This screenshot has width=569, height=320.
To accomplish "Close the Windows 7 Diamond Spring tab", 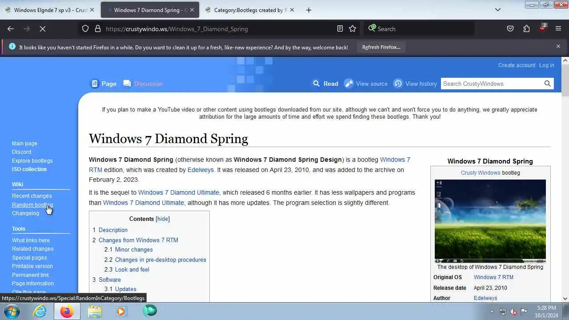I will 192,10.
